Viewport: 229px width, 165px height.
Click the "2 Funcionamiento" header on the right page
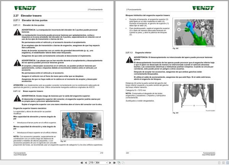(x=134, y=10)
